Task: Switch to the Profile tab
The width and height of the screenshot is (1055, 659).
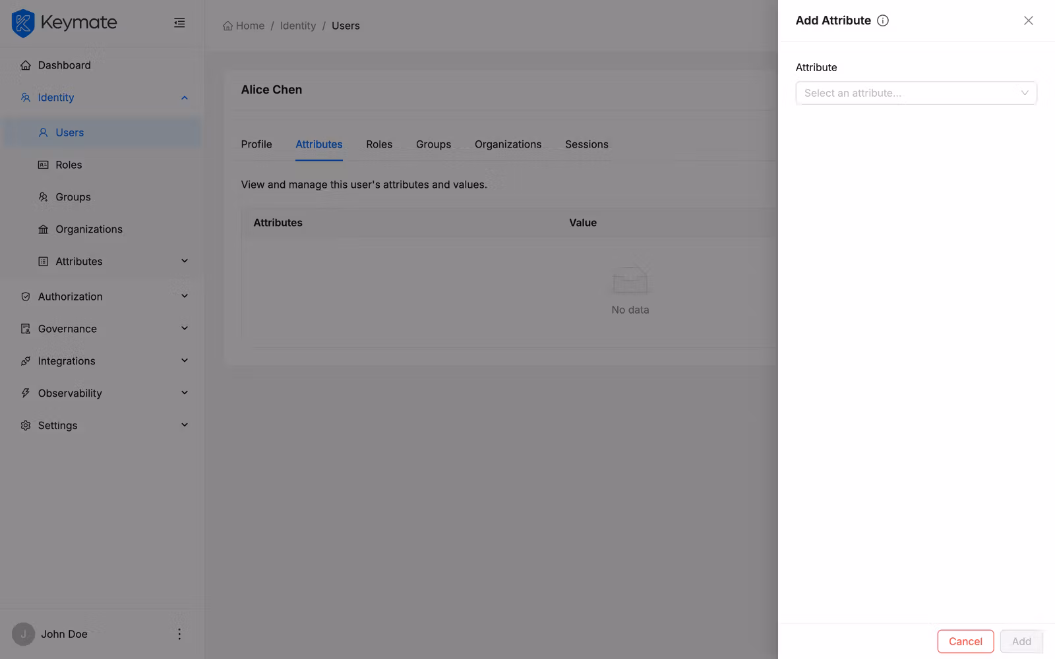Action: 256,144
